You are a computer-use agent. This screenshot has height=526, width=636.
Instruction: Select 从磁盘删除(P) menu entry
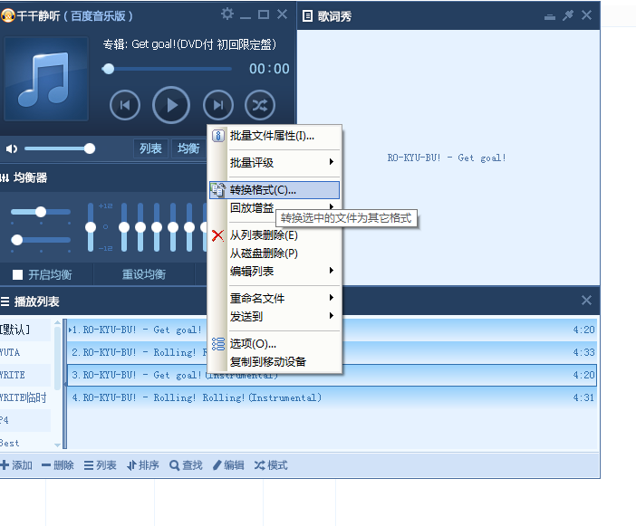tap(275, 253)
